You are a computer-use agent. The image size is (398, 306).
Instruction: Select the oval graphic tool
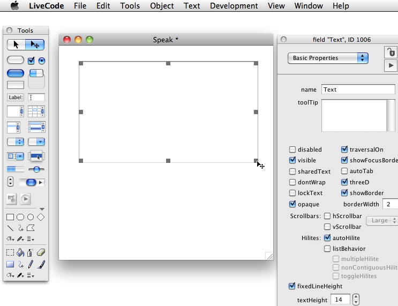tap(31, 217)
